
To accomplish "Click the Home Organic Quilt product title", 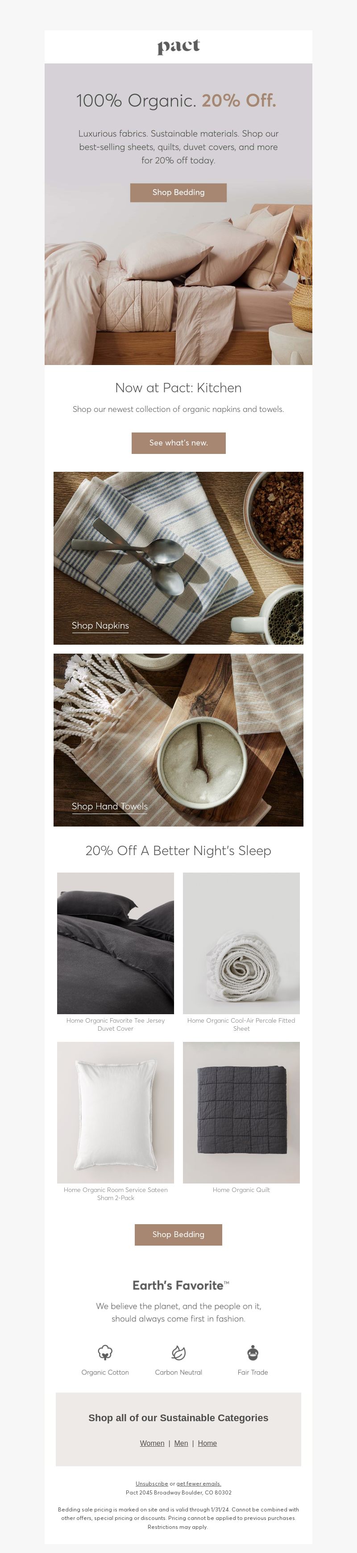I will 241,1190.
